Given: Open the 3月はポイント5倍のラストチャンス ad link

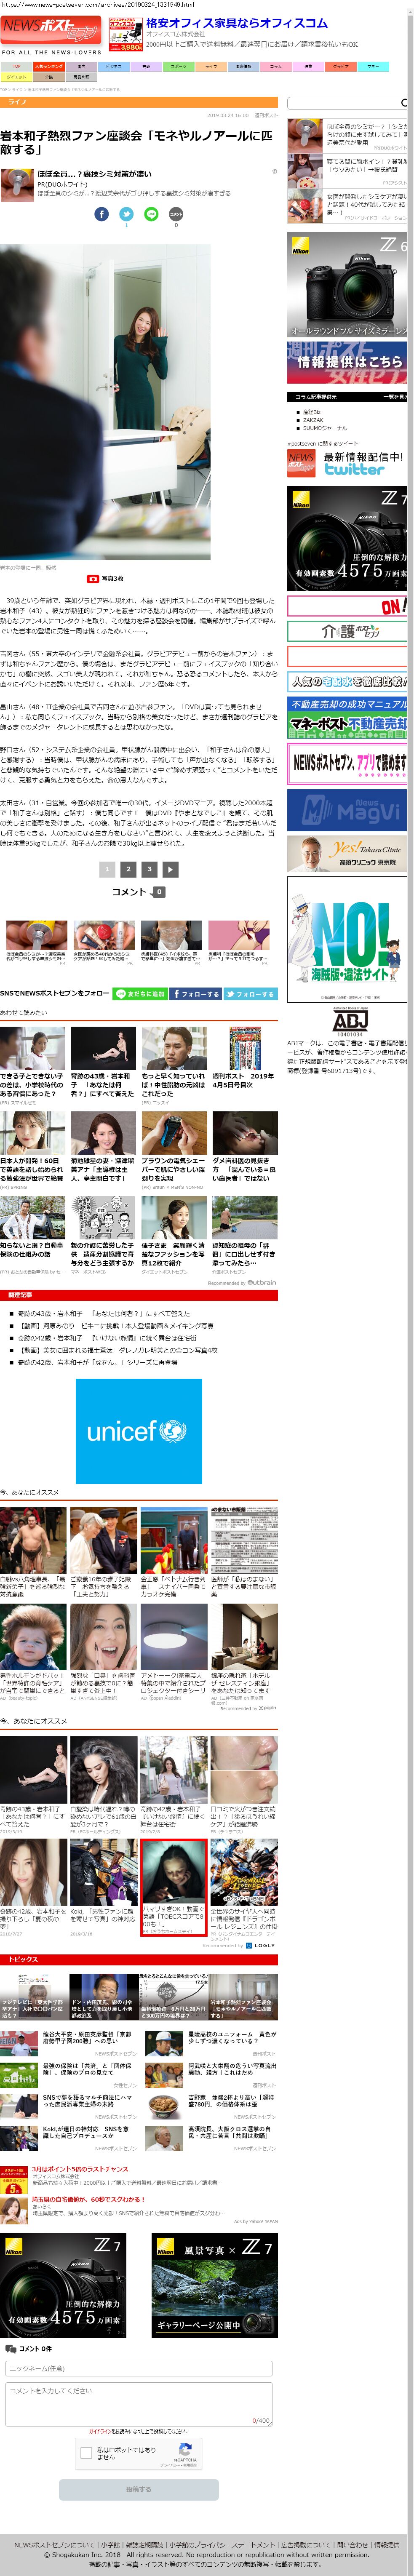Looking at the screenshot, I should click(x=80, y=2169).
